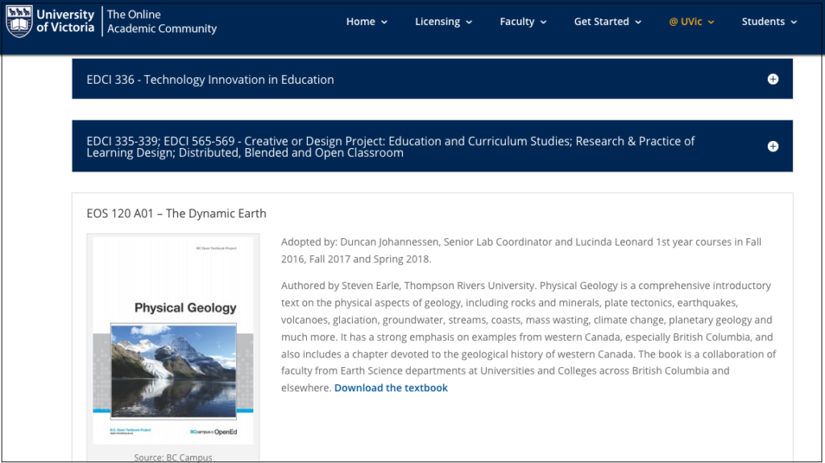Viewport: 825px width, 463px height.
Task: Click the @ UVic dropdown chevron
Action: [x=711, y=22]
